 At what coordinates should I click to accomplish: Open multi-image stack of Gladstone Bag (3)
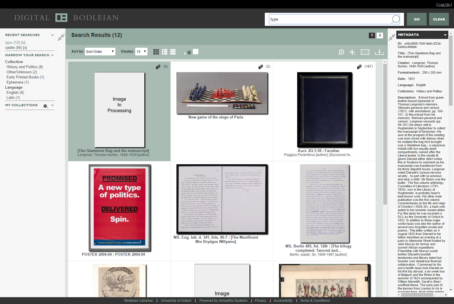click(158, 67)
